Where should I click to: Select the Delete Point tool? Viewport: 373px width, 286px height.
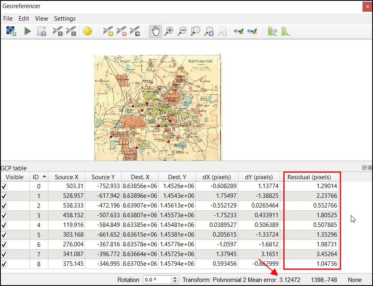click(x=122, y=31)
